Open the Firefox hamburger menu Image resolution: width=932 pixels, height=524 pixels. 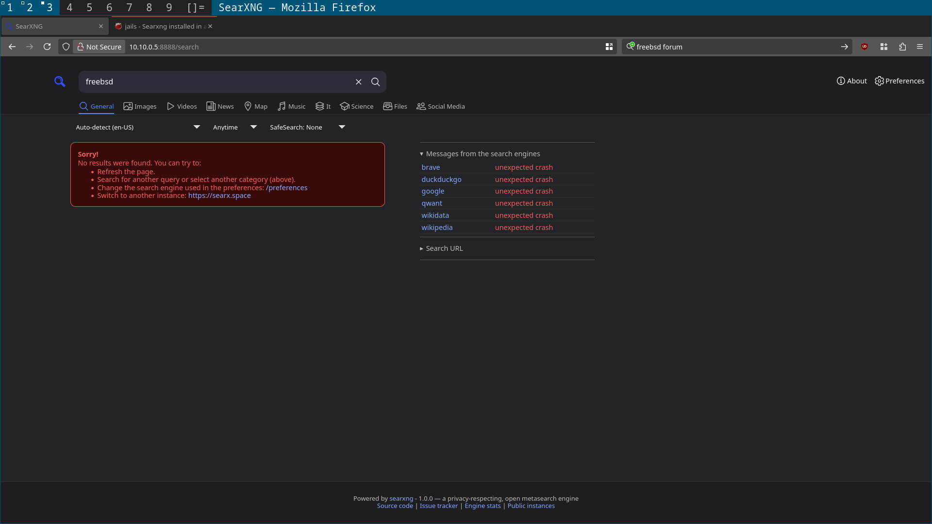point(920,47)
